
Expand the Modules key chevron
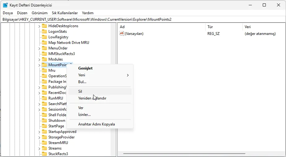tap(39, 59)
